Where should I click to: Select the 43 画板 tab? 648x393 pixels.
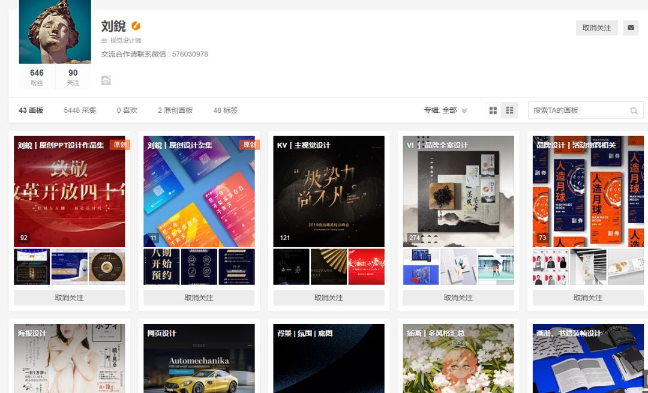click(x=31, y=110)
